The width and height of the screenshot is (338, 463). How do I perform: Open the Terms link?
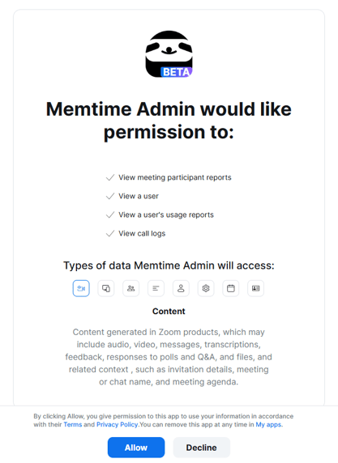[73, 424]
